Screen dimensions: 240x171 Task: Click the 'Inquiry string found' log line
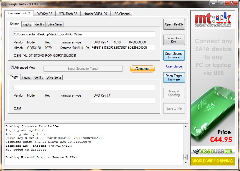tap(25, 130)
